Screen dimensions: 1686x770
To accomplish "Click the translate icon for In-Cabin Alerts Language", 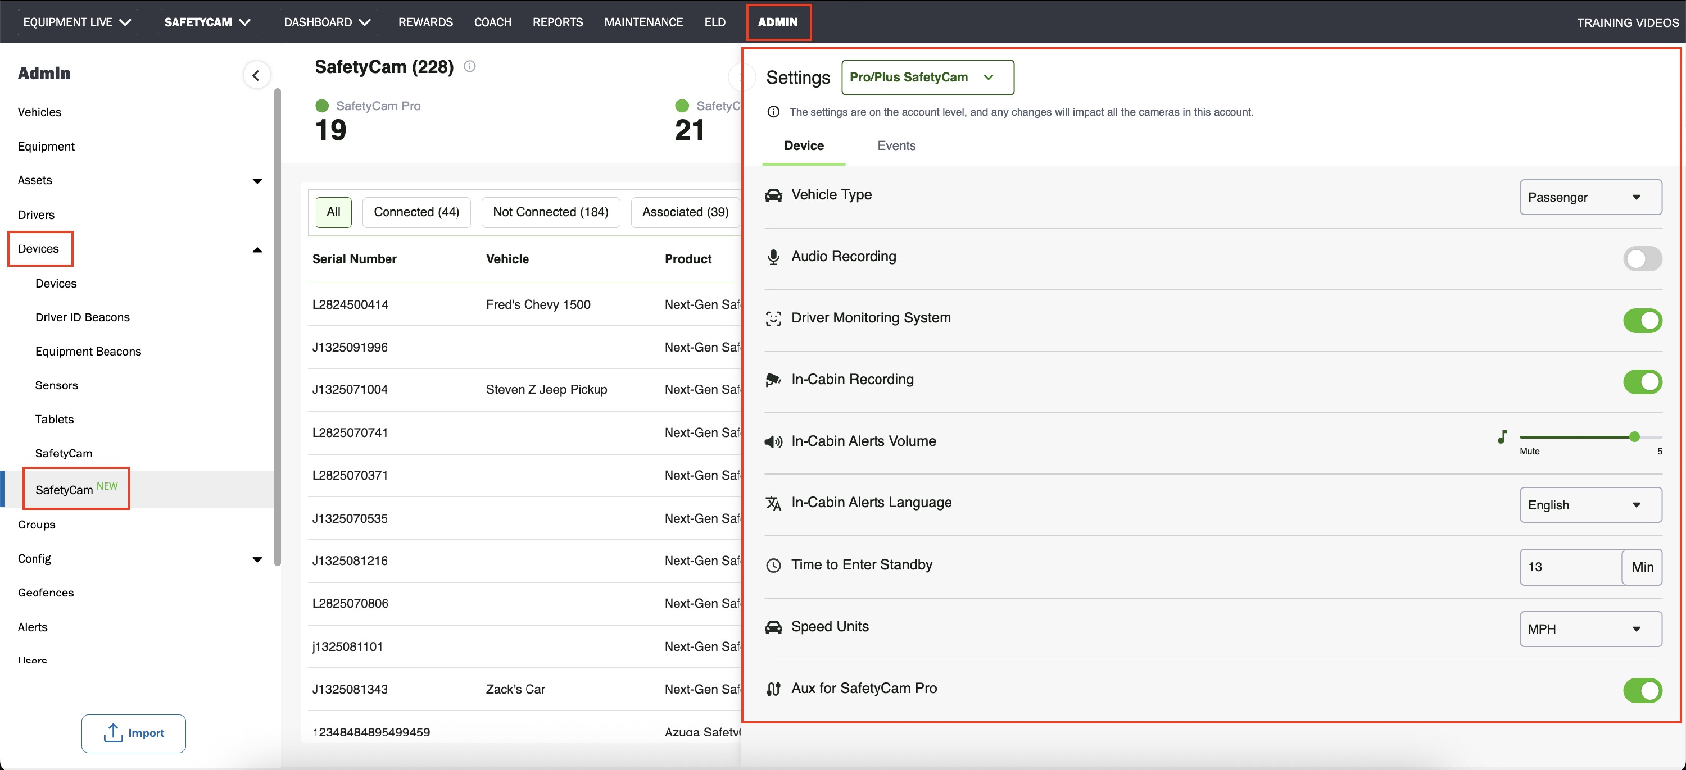I will coord(773,503).
